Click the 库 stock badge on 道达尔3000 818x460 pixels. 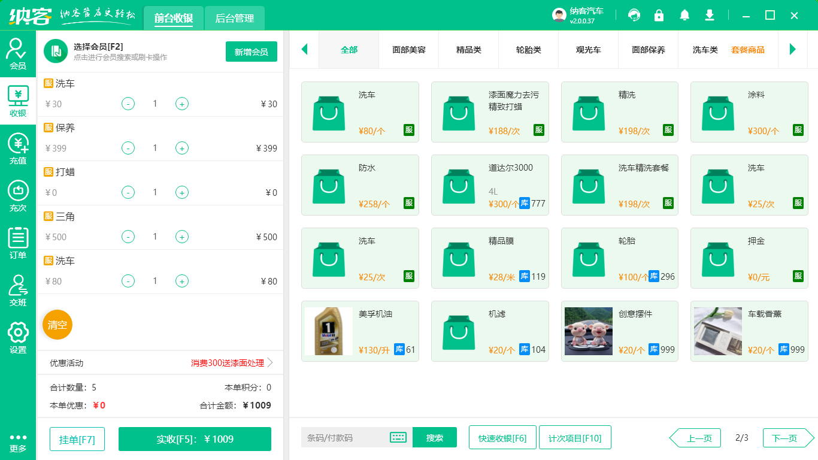pos(525,203)
